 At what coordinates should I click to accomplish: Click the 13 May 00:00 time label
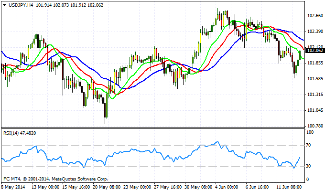(45, 187)
